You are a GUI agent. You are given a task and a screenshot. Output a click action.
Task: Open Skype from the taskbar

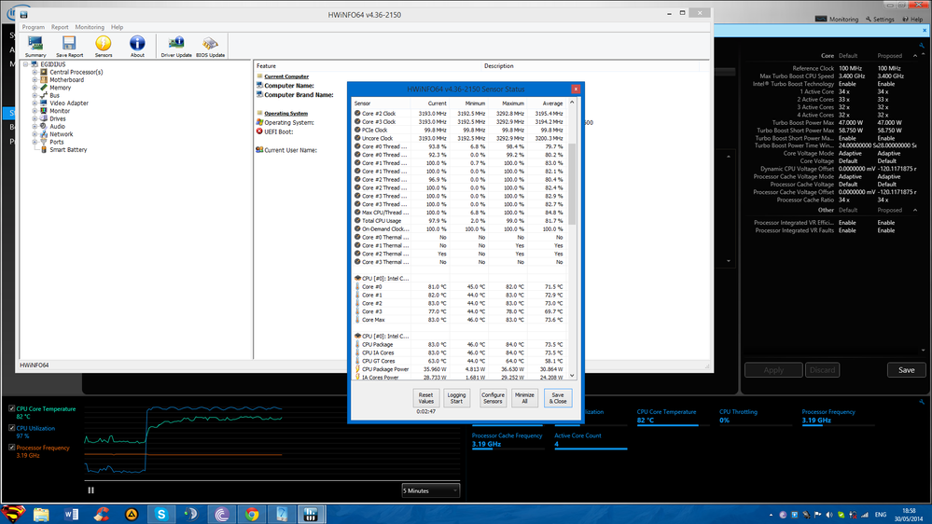pyautogui.click(x=161, y=514)
